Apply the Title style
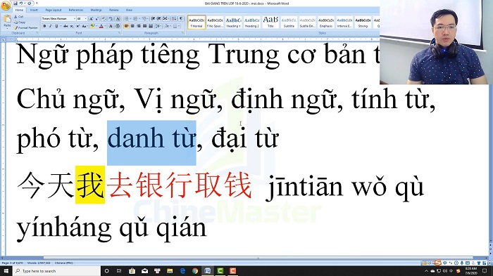The width and height of the screenshot is (493, 276). pos(270,22)
